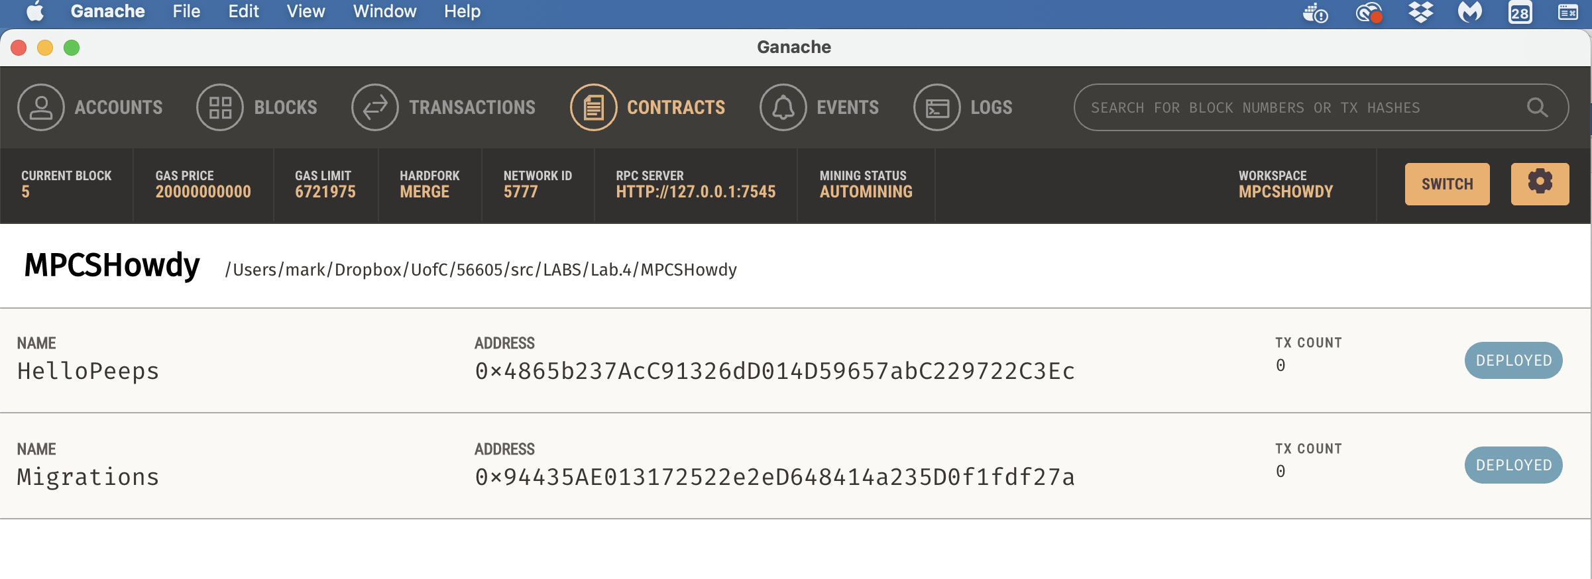Viewport: 1592px width, 579px height.
Task: Open settings with the gear icon
Action: (1540, 184)
